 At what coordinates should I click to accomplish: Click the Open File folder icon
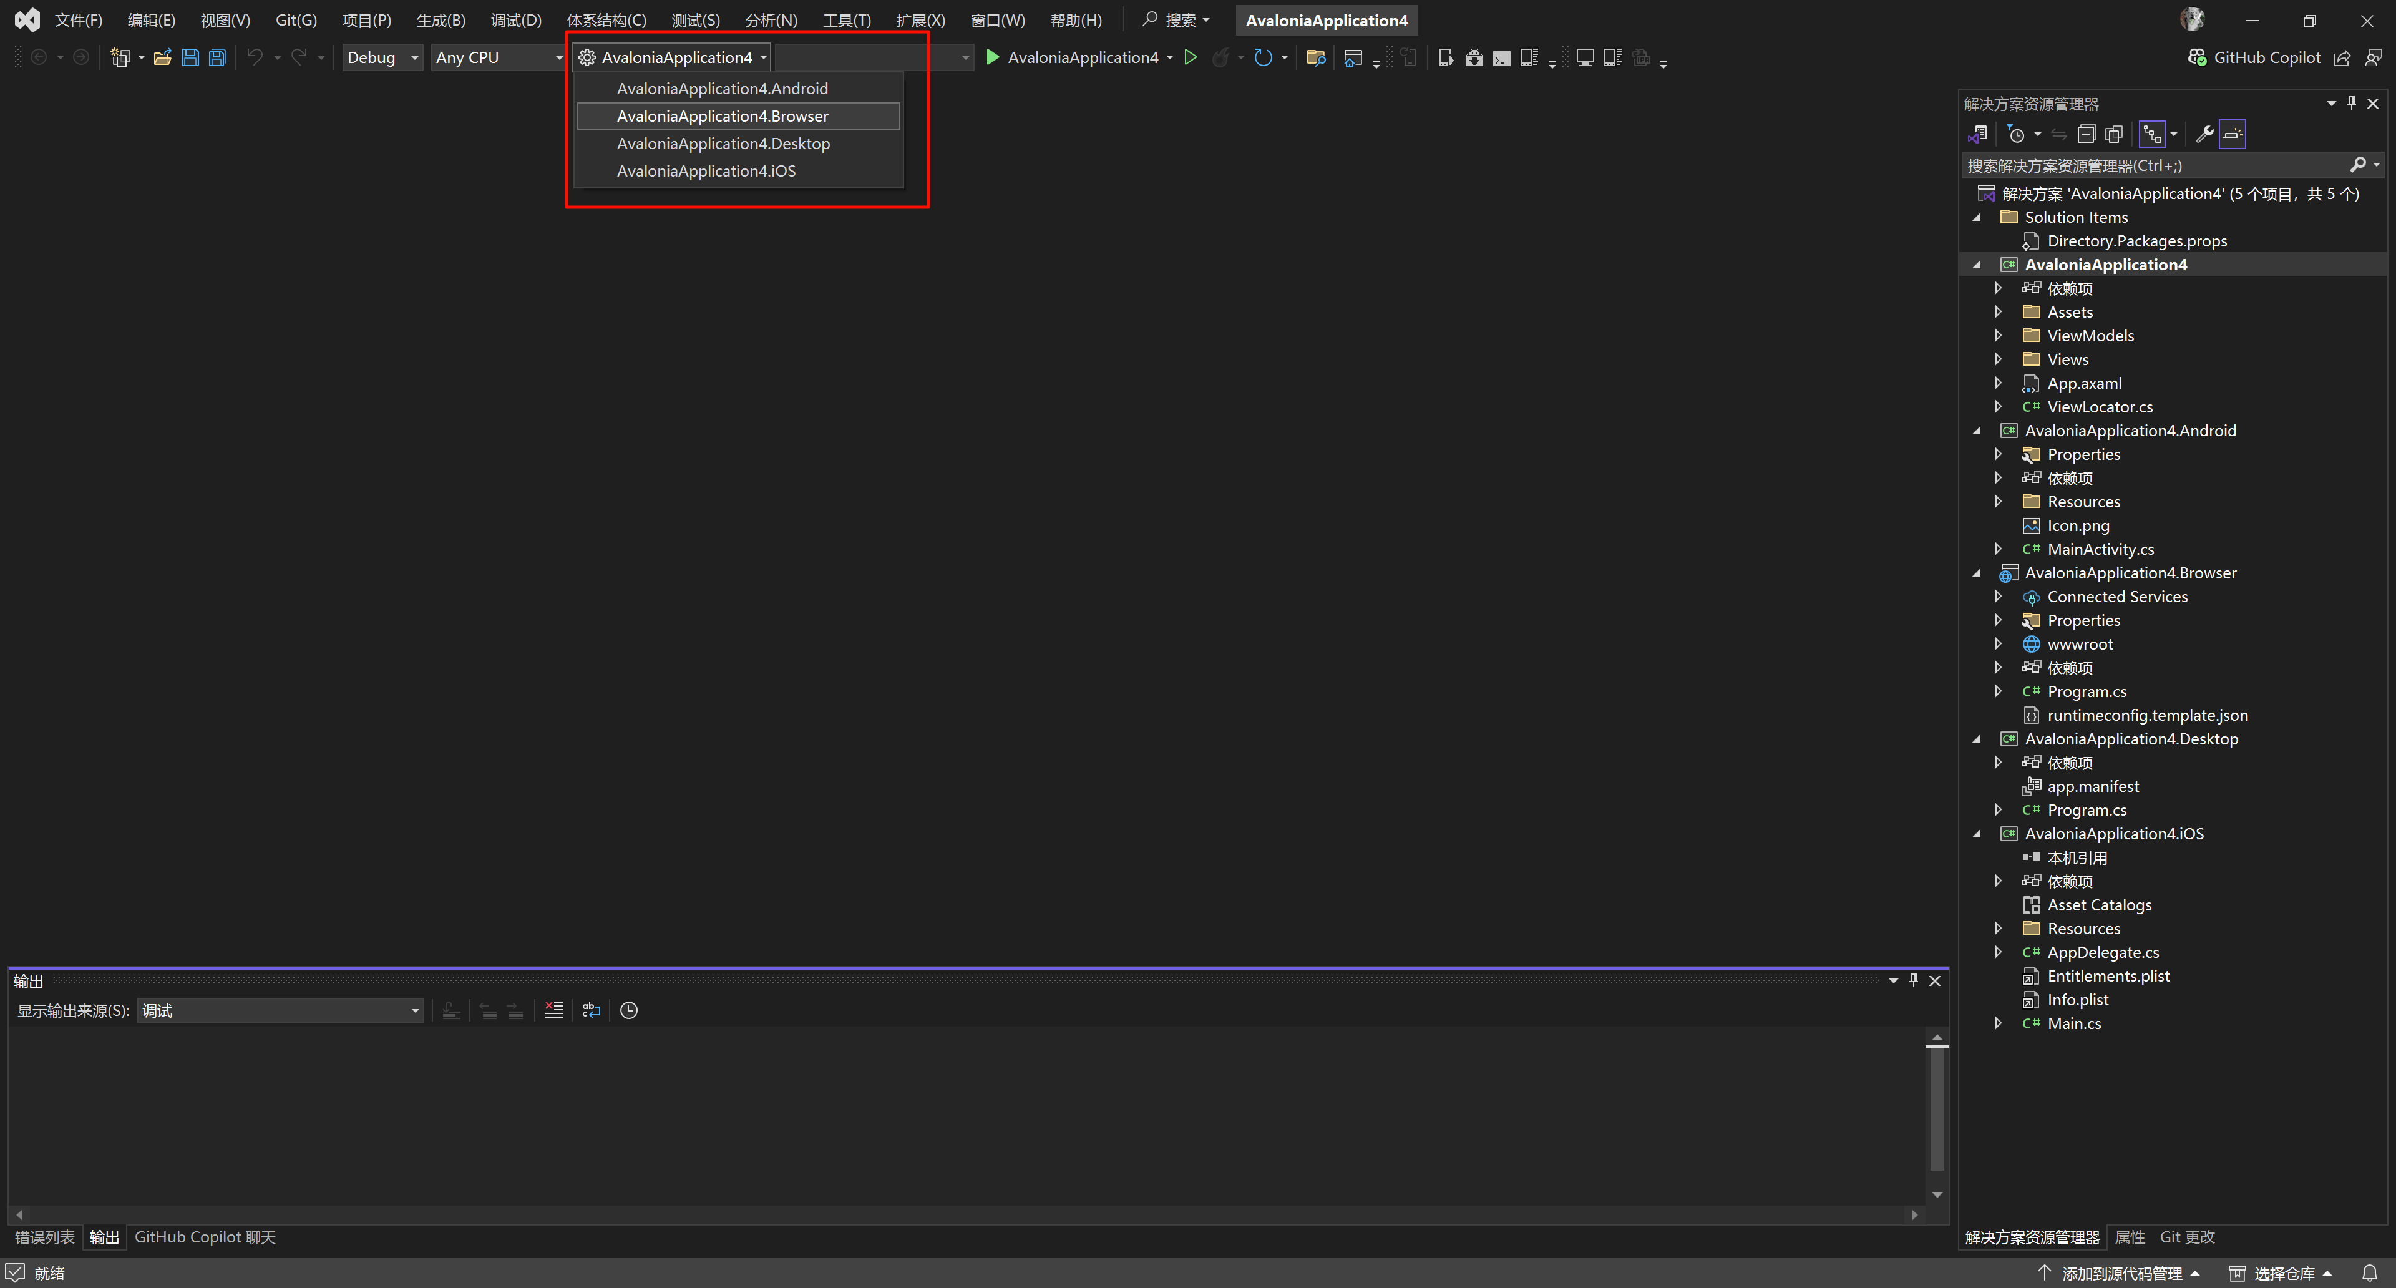[163, 57]
